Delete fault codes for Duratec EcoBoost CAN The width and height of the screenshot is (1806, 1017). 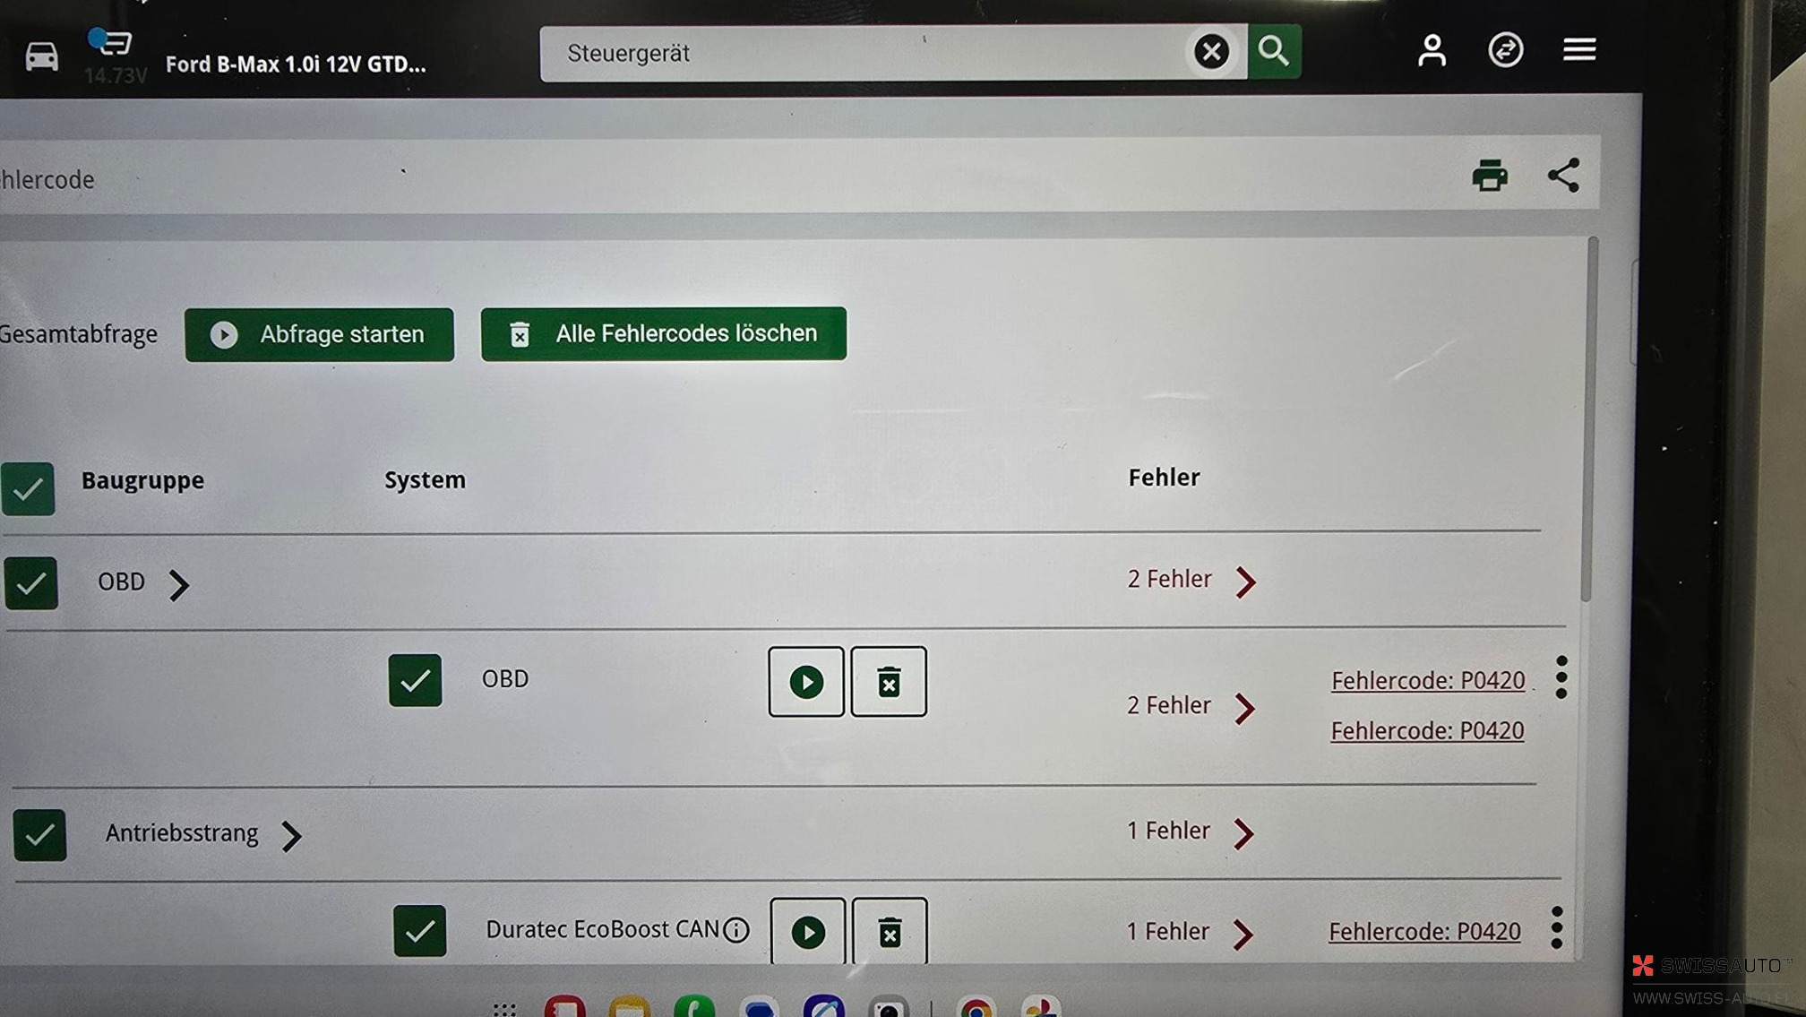click(x=890, y=932)
